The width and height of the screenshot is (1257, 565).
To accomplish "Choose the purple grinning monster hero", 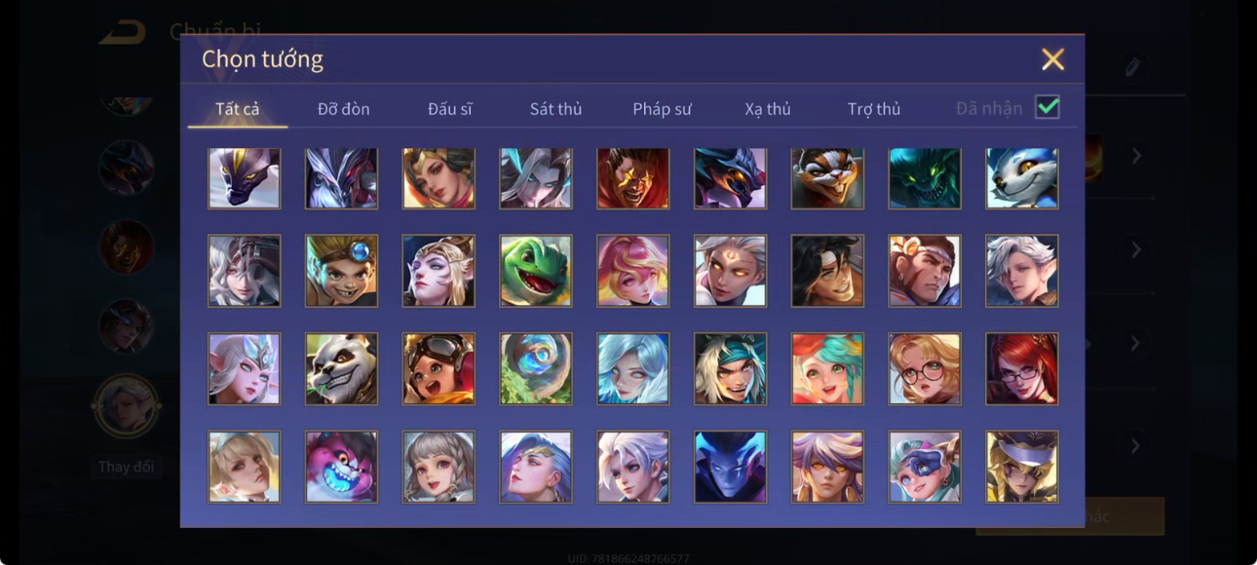I will click(341, 468).
